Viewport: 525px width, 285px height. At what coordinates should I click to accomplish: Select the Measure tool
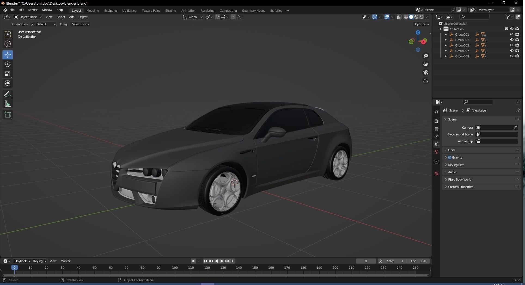tap(8, 104)
